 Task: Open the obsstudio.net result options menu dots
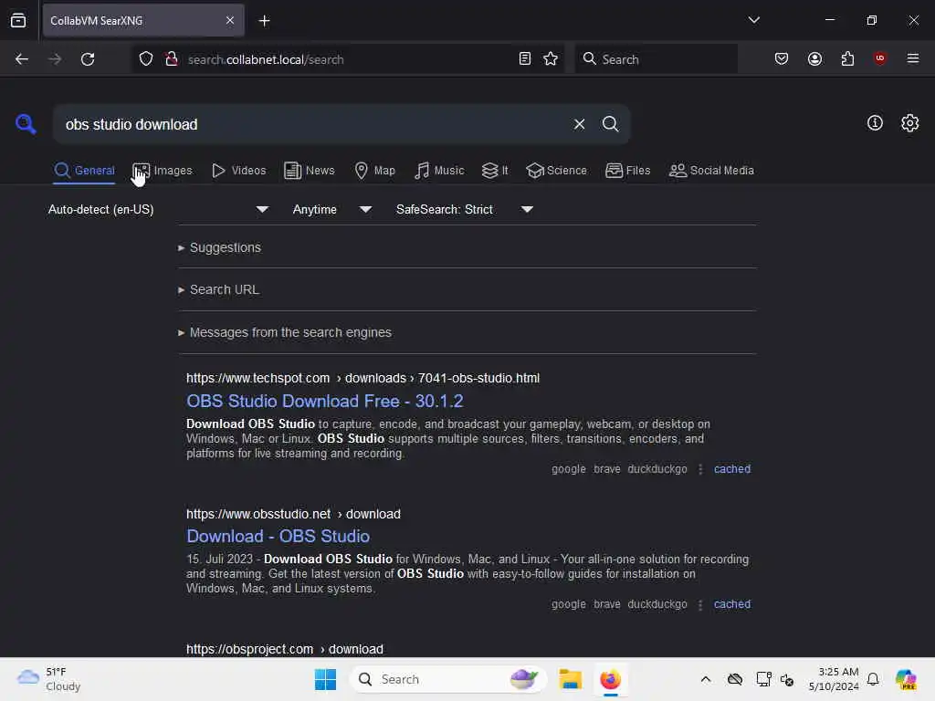pos(700,604)
